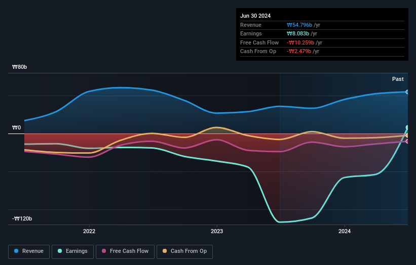This screenshot has width=416, height=265.
Task: Click the ₩0 y-axis label
Action: coord(16,127)
